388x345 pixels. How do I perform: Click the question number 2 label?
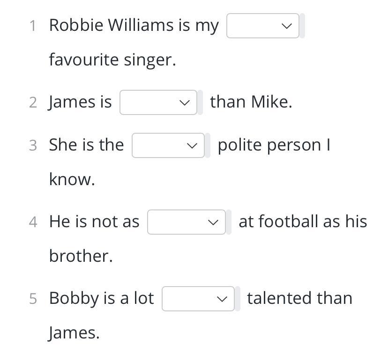pos(32,102)
